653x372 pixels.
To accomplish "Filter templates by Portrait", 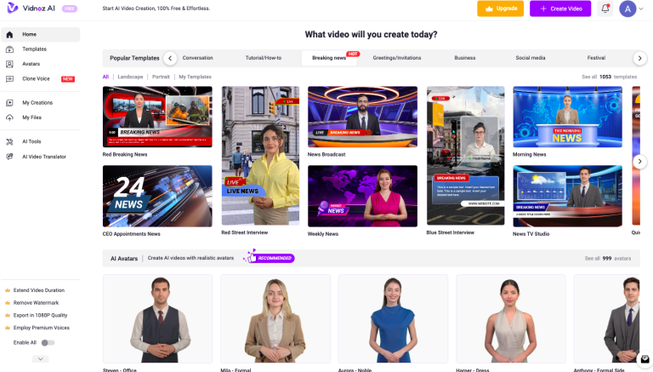I will [161, 77].
